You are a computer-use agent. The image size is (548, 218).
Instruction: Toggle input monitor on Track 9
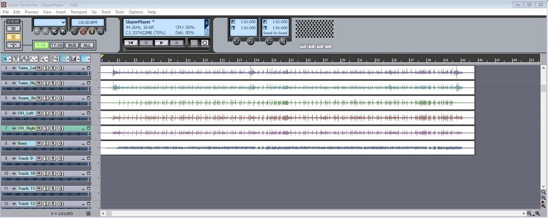(60, 158)
